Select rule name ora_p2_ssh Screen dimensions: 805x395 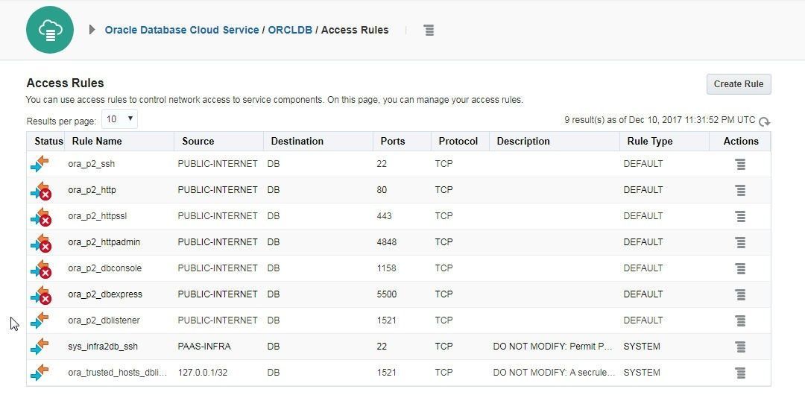pos(92,164)
